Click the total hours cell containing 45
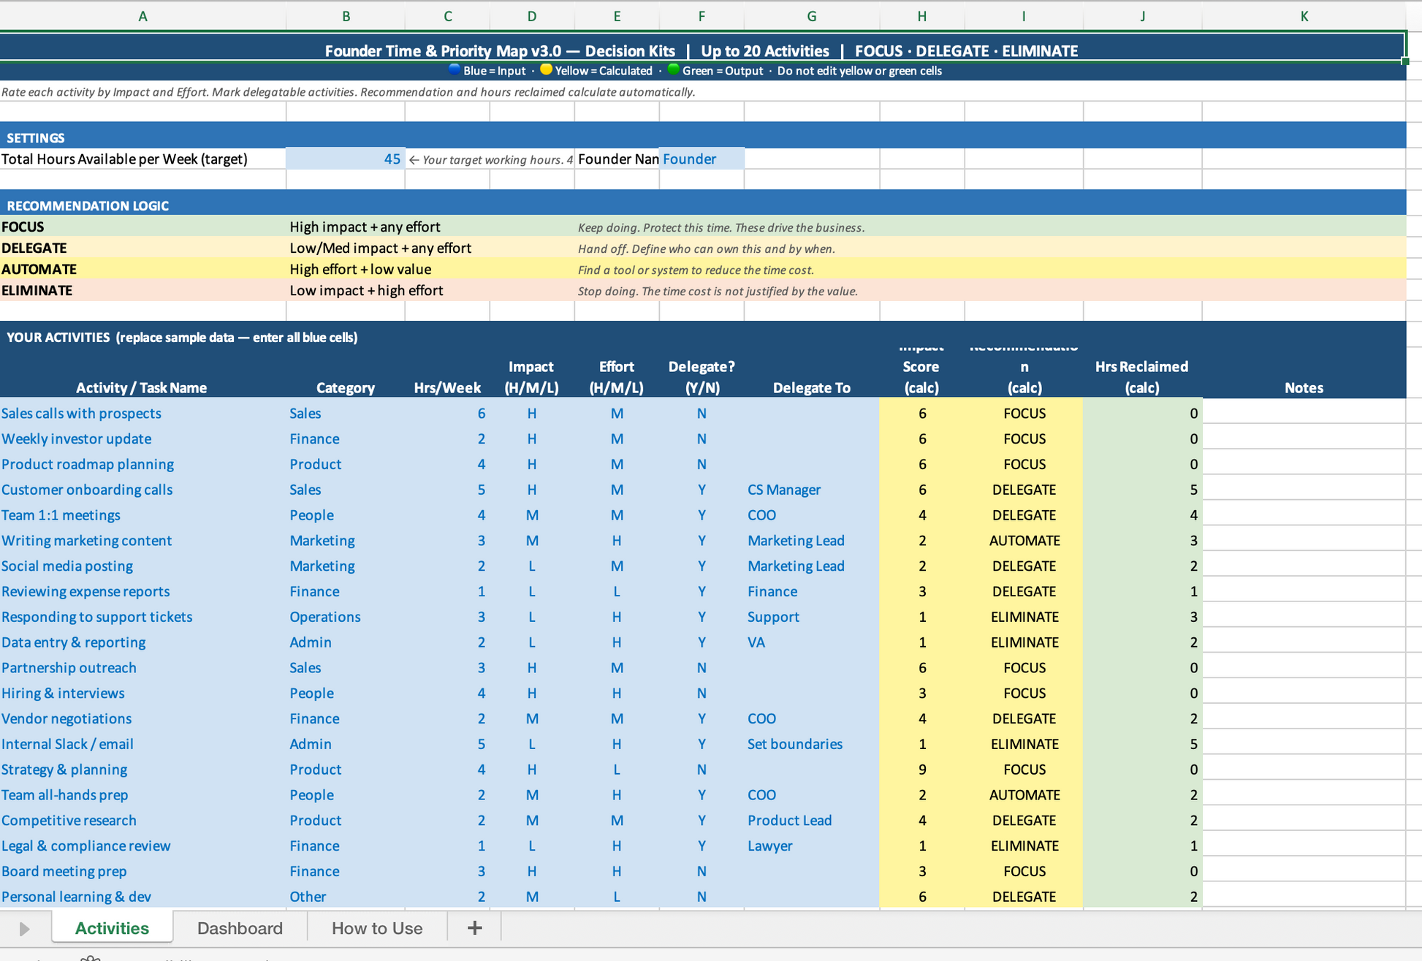The image size is (1422, 961). [x=346, y=159]
